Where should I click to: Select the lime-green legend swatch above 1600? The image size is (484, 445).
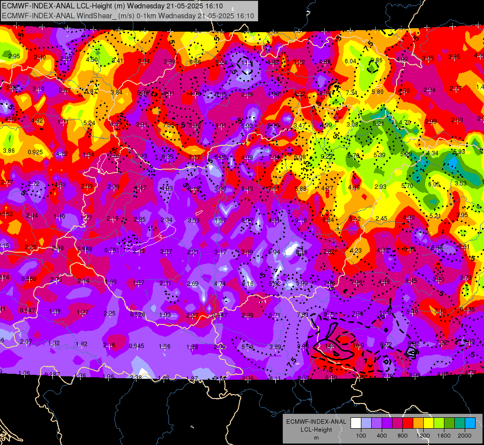click(439, 423)
